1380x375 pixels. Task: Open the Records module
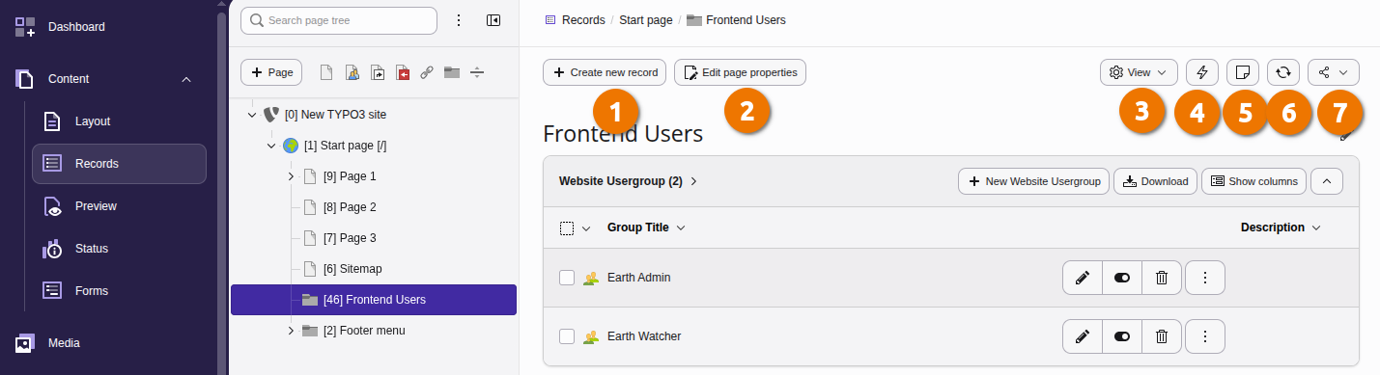[x=119, y=164]
